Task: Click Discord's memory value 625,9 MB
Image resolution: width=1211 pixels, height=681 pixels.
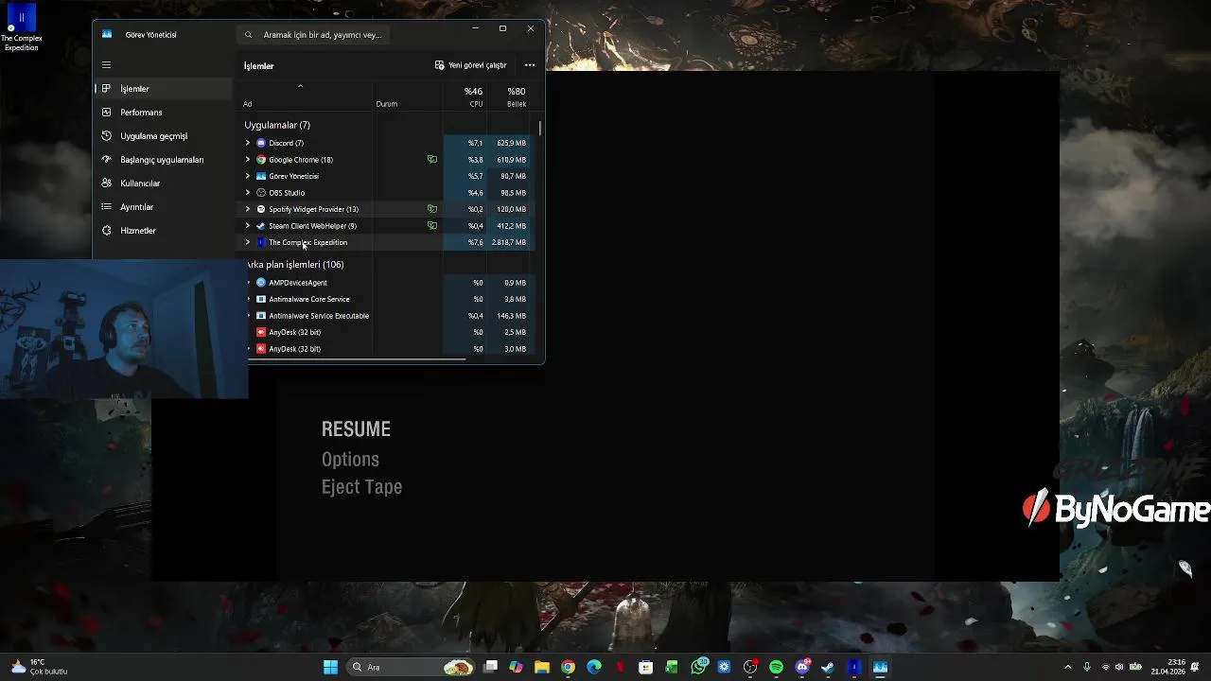Action: [x=511, y=143]
